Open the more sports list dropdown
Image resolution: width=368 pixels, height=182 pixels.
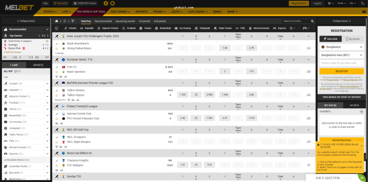[x=293, y=28]
